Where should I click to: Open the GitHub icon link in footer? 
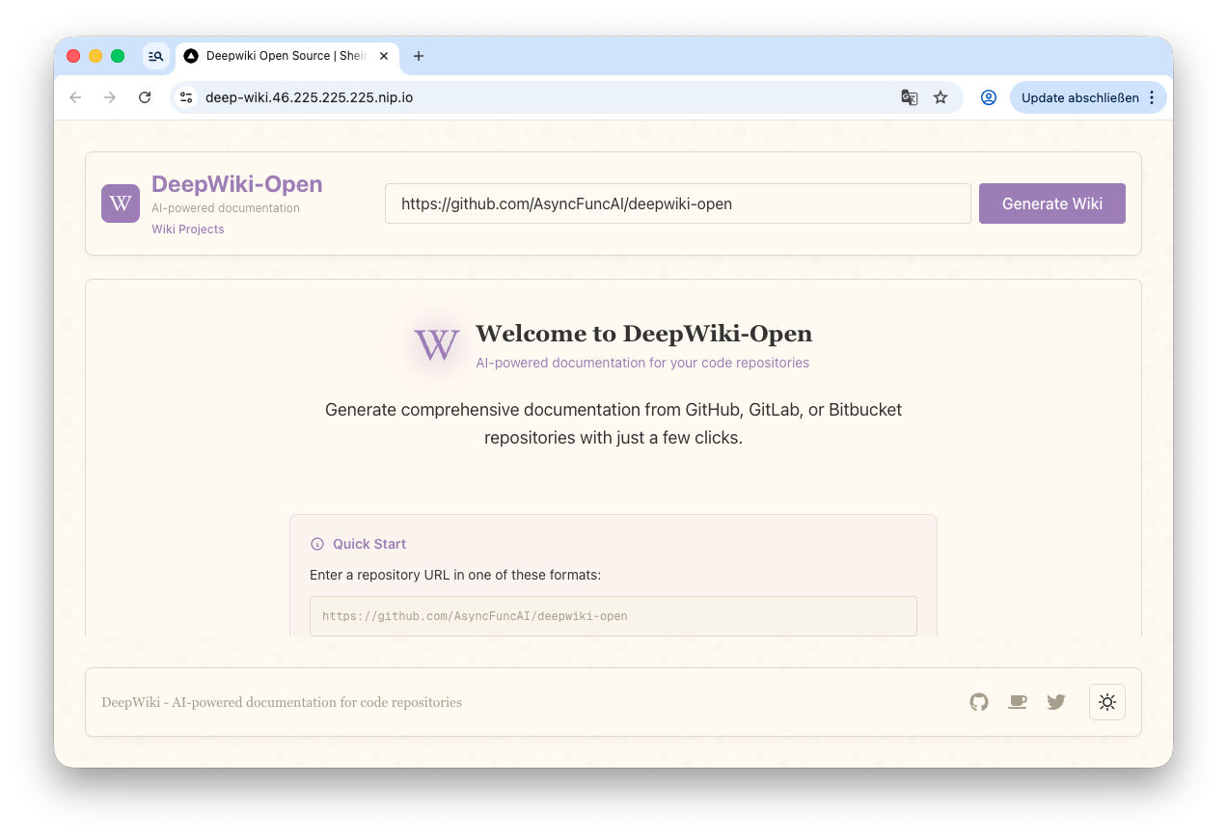tap(979, 702)
